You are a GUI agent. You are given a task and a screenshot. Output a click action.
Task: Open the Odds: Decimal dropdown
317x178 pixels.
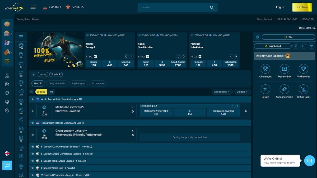(x=265, y=19)
